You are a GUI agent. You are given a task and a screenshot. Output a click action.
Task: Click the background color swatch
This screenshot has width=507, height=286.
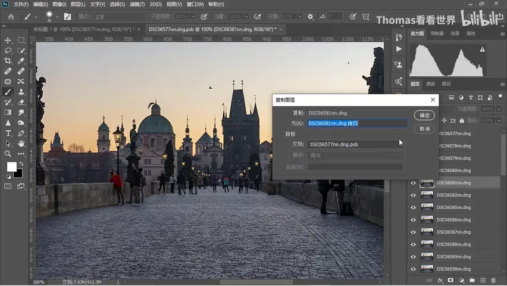point(19,175)
